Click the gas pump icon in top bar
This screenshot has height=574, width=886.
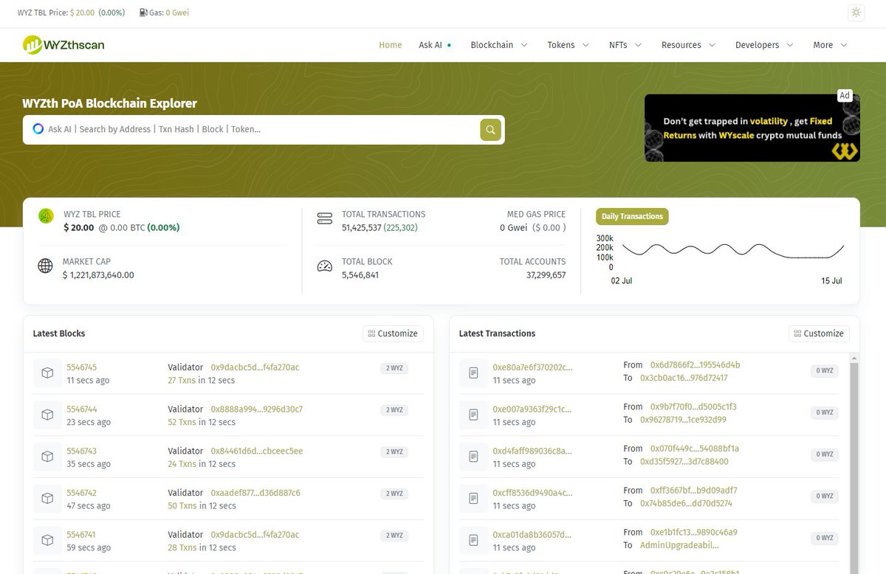tap(143, 13)
